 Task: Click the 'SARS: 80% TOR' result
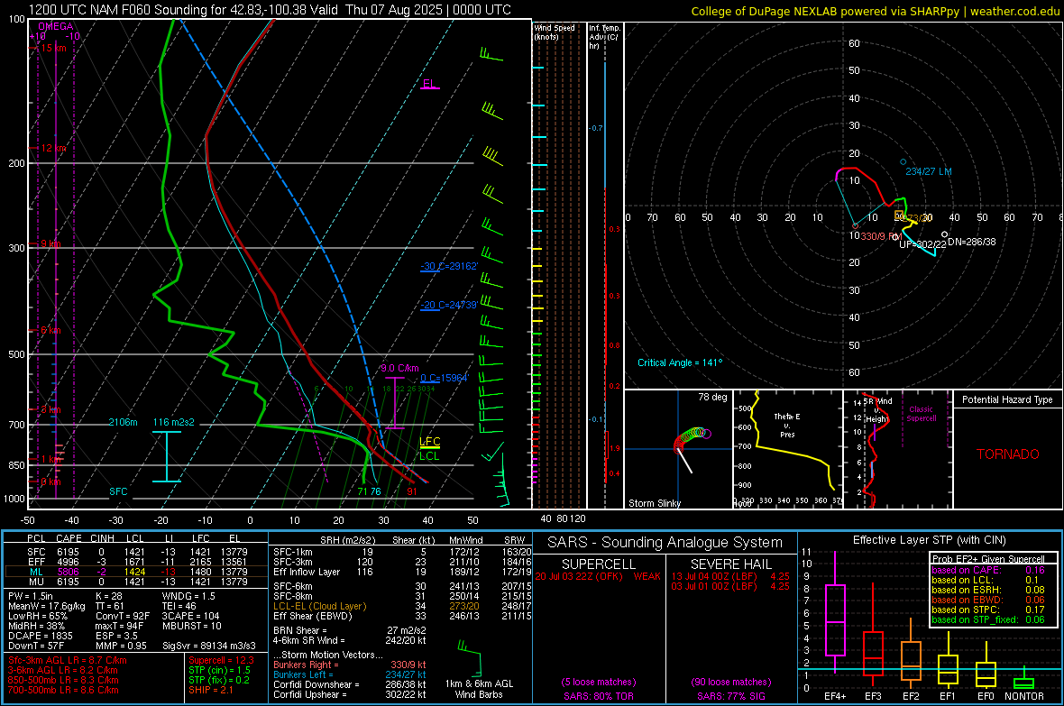pos(599,696)
